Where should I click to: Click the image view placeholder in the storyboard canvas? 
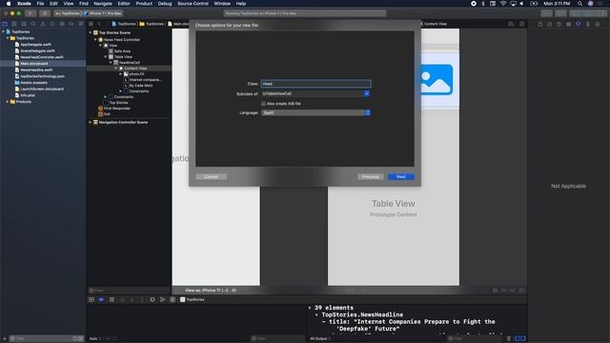437,80
